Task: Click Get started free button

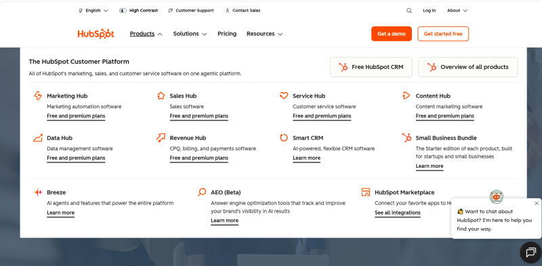Action: click(x=443, y=34)
